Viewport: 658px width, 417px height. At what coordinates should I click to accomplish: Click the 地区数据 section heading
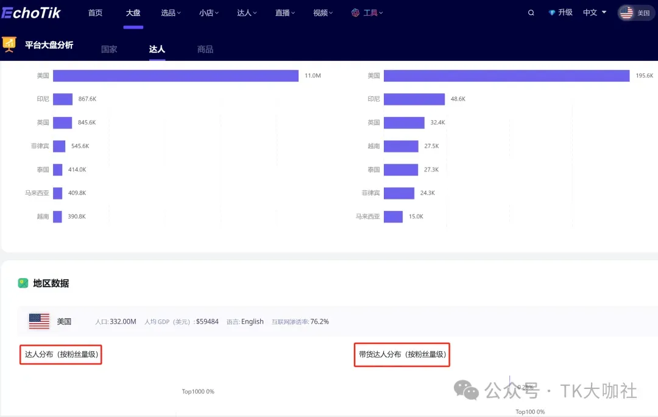[x=51, y=283]
